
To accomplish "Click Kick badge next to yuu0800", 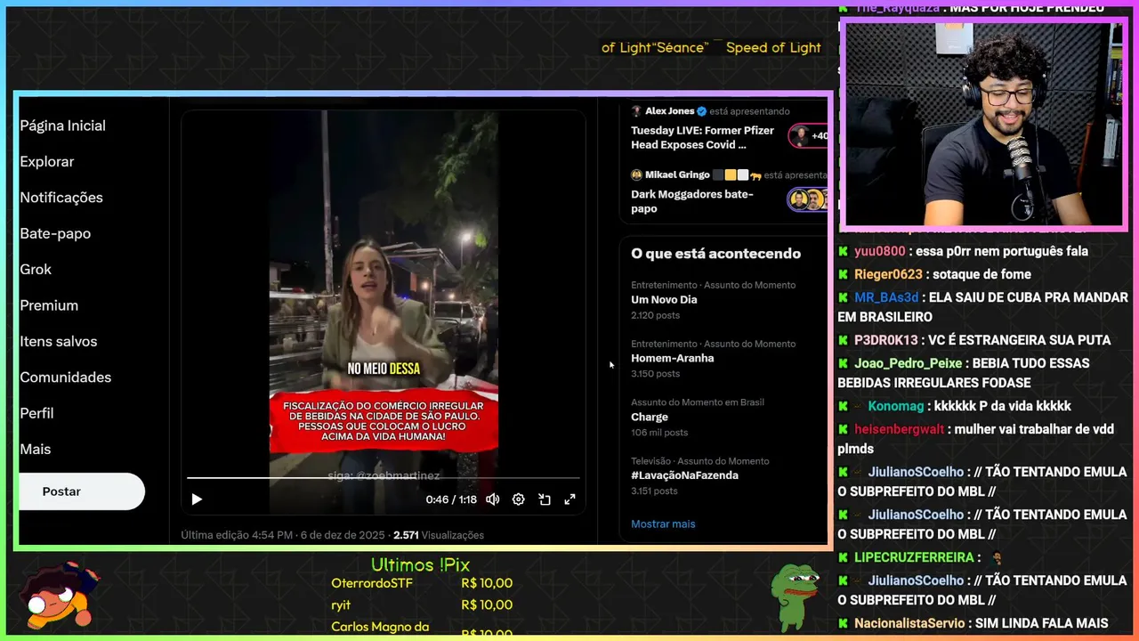I will point(844,251).
